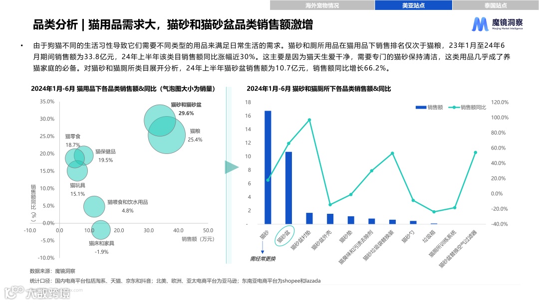Click the 4.8% value label

click(x=128, y=211)
